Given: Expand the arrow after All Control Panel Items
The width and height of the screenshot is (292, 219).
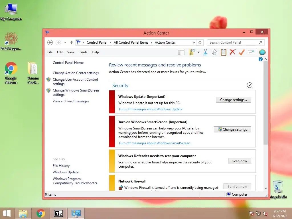Looking at the screenshot, I should 151,42.
